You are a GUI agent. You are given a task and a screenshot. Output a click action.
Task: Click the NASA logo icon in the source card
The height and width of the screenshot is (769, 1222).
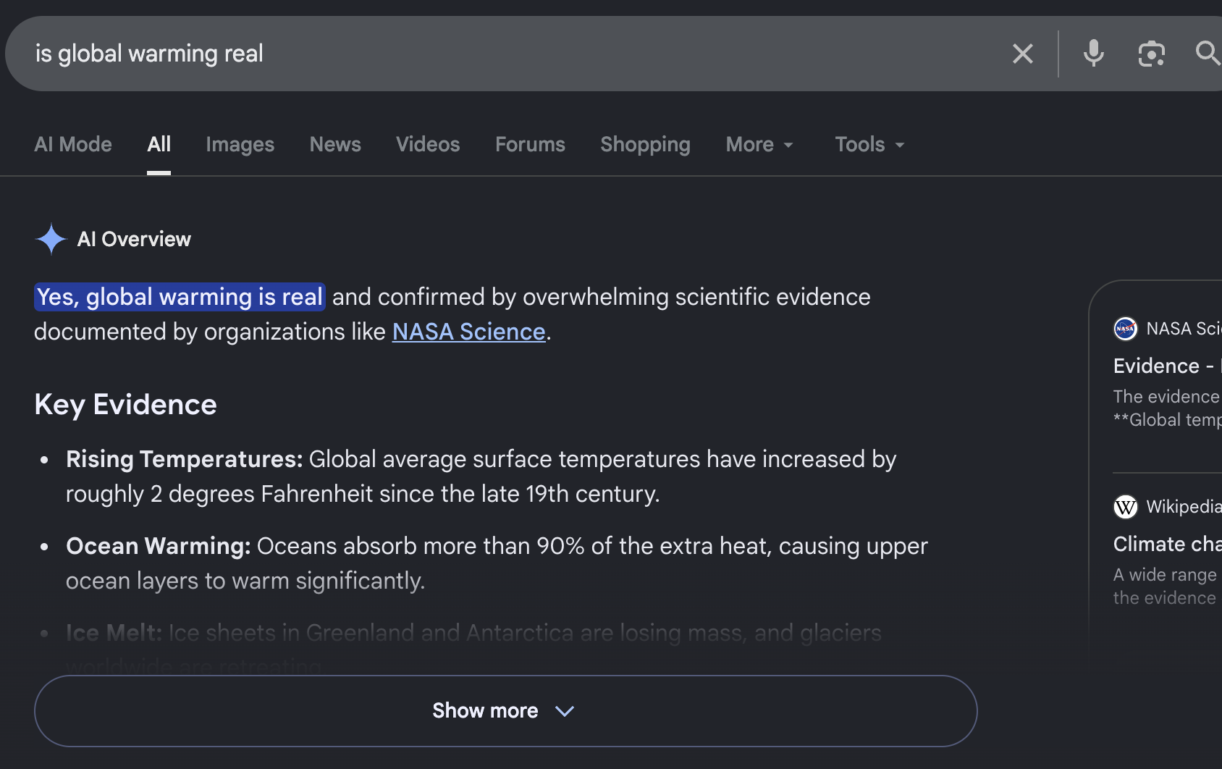tap(1125, 329)
